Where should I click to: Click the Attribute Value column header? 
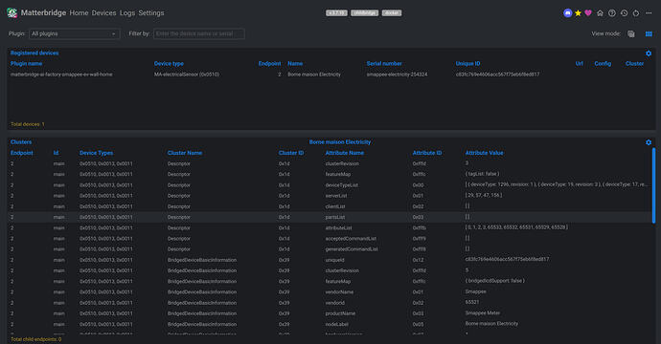tap(484, 153)
